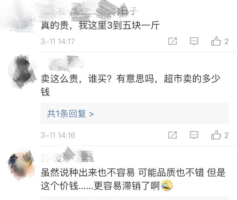The width and height of the screenshot is (237, 200).
Task: Open the third commenter's username above 虽然说种出来
Action: click(67, 157)
